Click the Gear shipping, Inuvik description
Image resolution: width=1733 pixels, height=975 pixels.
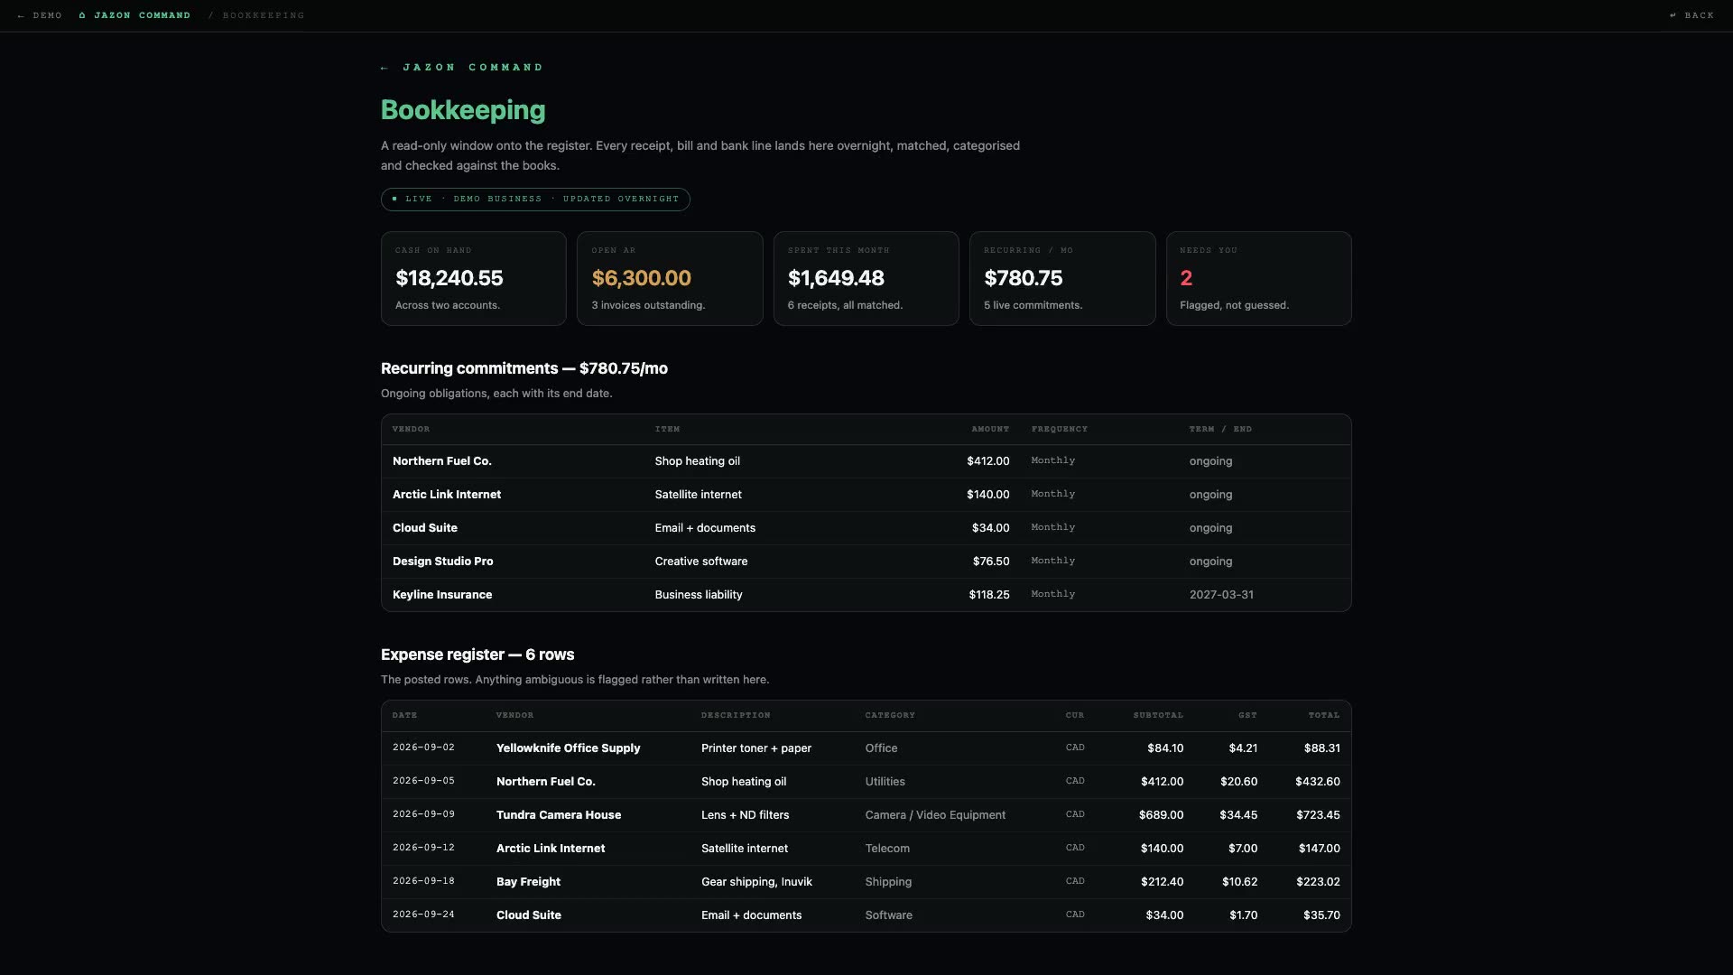click(756, 882)
